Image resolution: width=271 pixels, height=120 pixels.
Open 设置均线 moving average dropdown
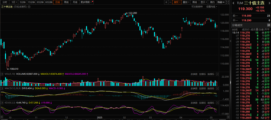[212, 7]
